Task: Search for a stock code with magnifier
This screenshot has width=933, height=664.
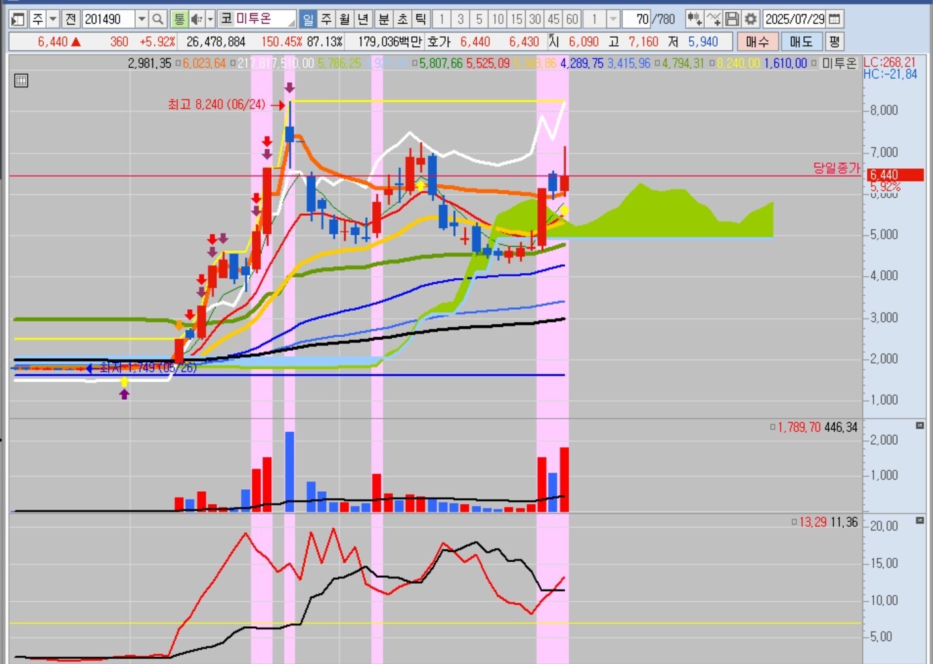Action: coord(158,19)
